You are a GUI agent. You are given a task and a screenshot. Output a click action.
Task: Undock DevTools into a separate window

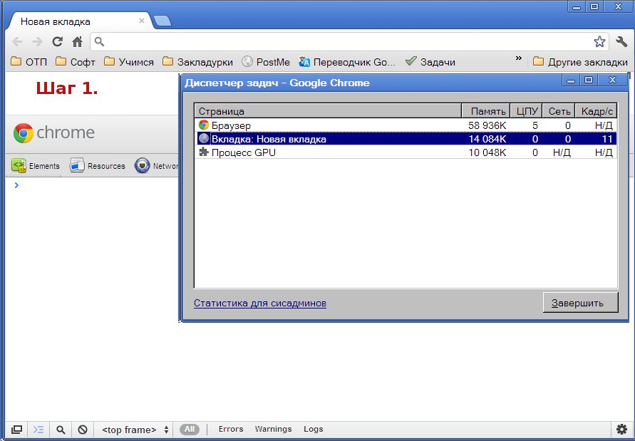(x=16, y=430)
